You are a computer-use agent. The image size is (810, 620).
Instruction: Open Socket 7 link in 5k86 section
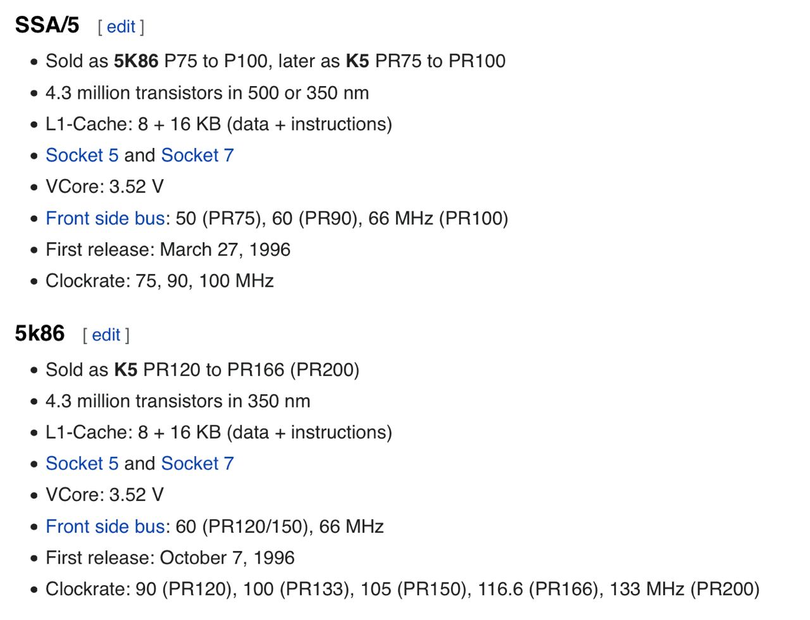[x=197, y=463]
